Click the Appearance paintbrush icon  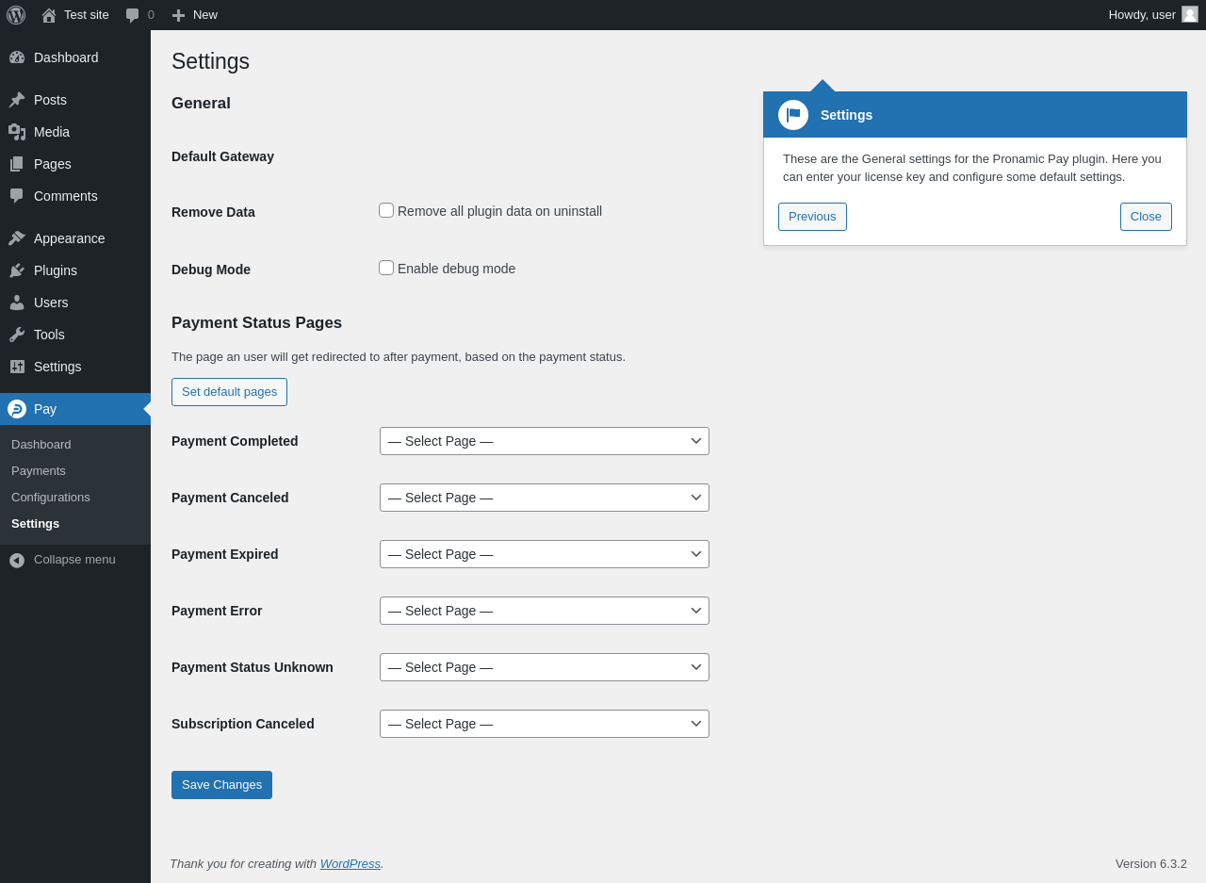tap(17, 238)
